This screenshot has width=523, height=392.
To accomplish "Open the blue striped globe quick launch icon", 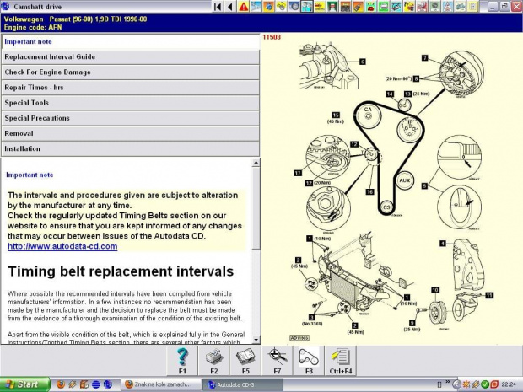I will pyautogui.click(x=95, y=384).
